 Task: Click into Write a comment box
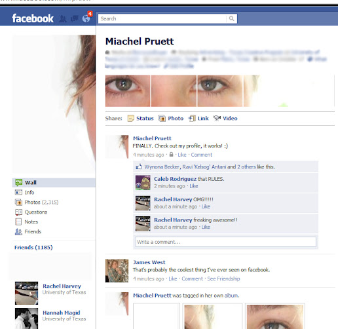(226, 242)
